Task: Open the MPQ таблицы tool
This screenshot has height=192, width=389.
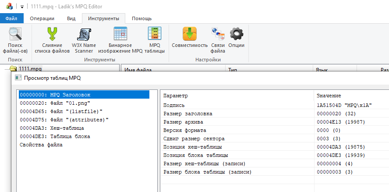Action: tap(155, 40)
